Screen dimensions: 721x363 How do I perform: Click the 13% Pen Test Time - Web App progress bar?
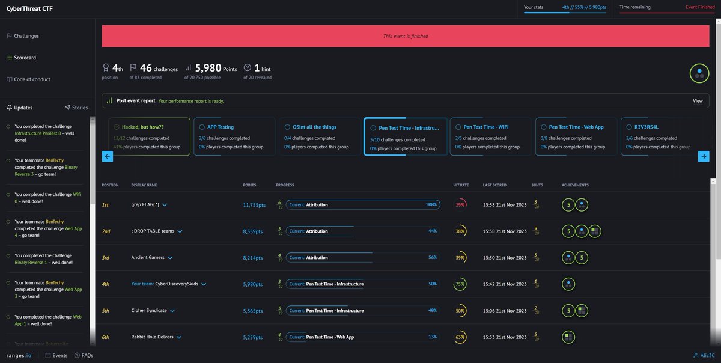pos(363,337)
